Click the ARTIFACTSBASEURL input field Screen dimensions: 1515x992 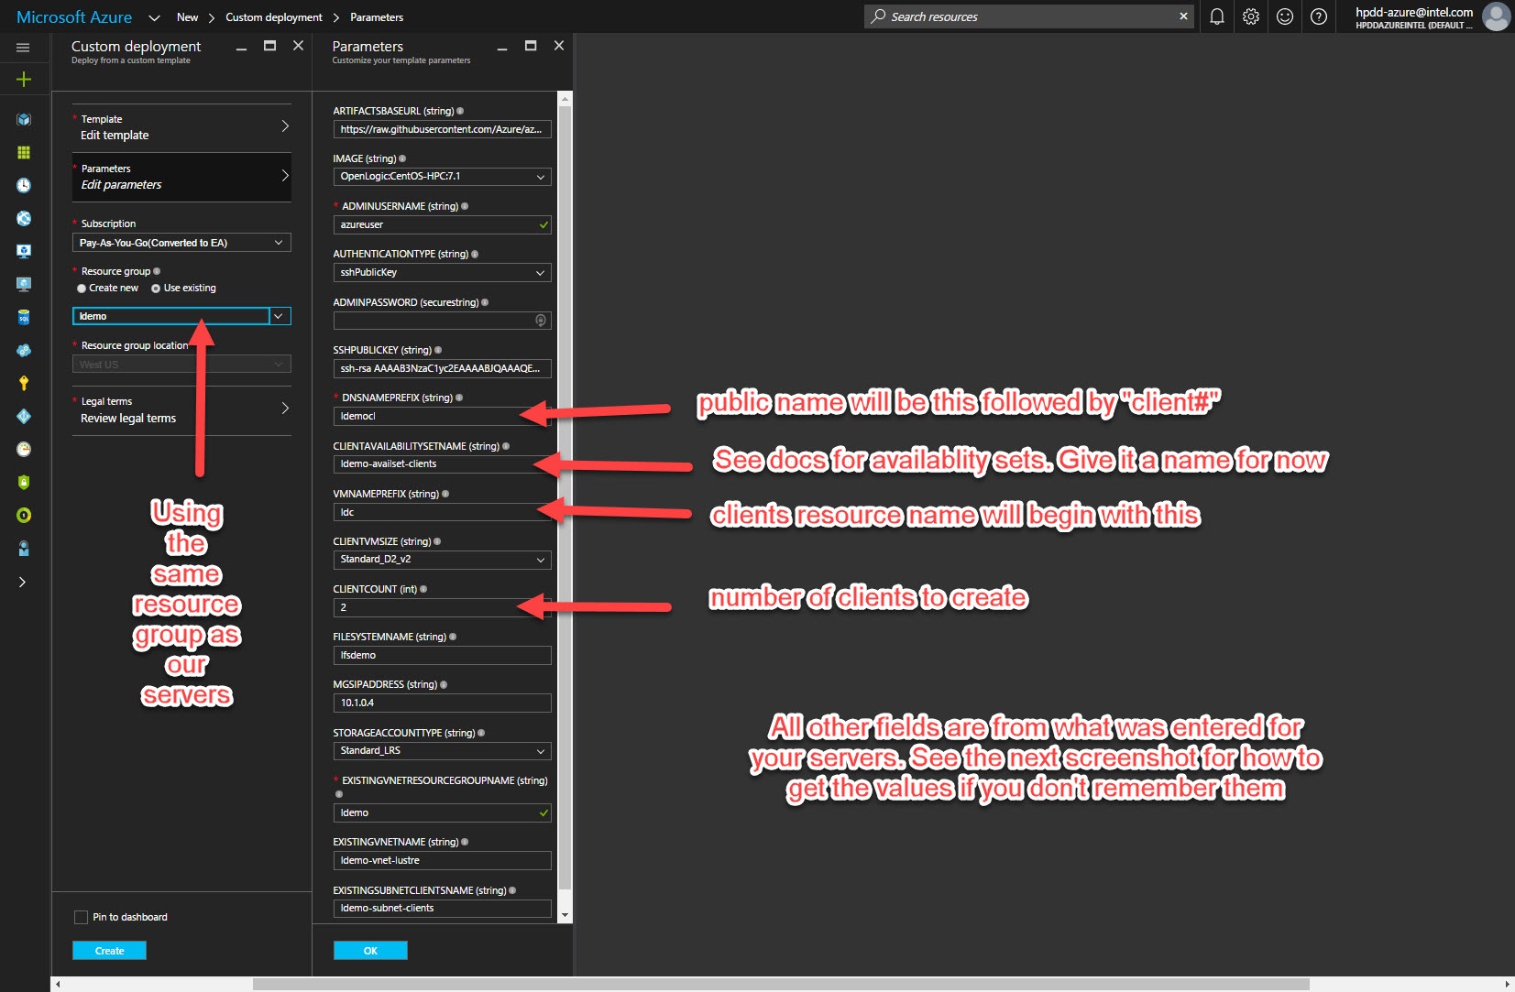point(442,129)
